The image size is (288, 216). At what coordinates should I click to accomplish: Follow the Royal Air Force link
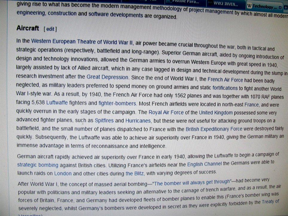pos(166,112)
